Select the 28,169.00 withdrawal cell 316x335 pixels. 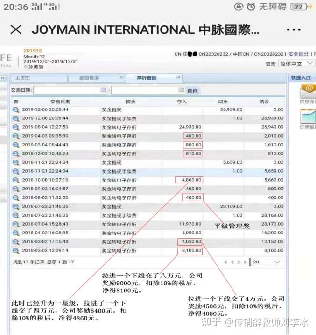[231, 206]
